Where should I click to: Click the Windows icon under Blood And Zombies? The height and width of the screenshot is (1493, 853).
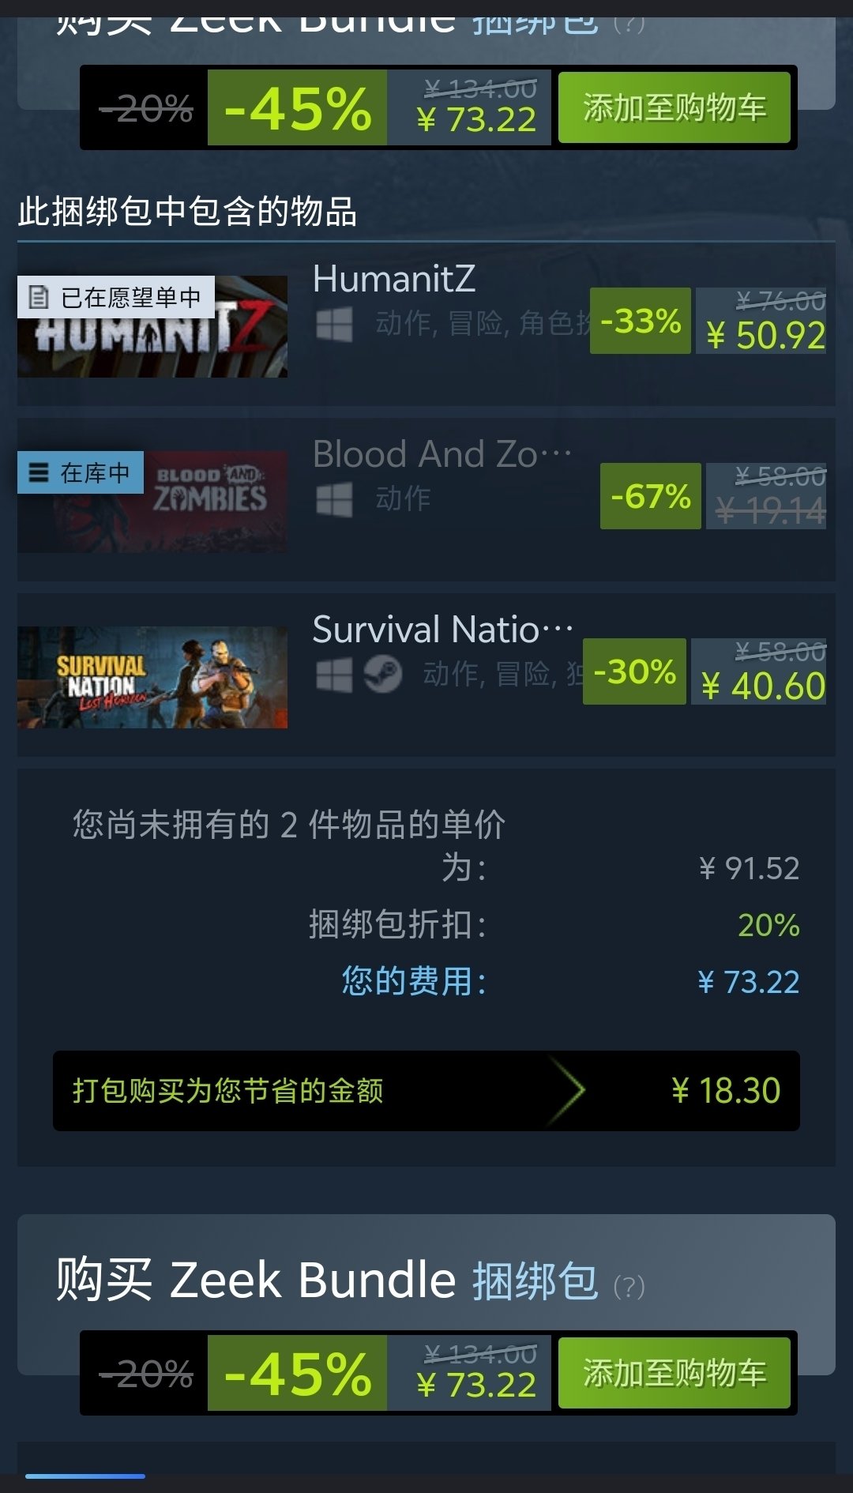point(334,499)
